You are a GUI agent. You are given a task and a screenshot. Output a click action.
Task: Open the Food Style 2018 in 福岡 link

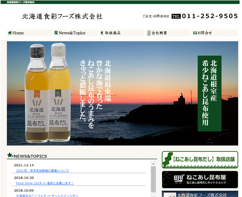point(45,183)
